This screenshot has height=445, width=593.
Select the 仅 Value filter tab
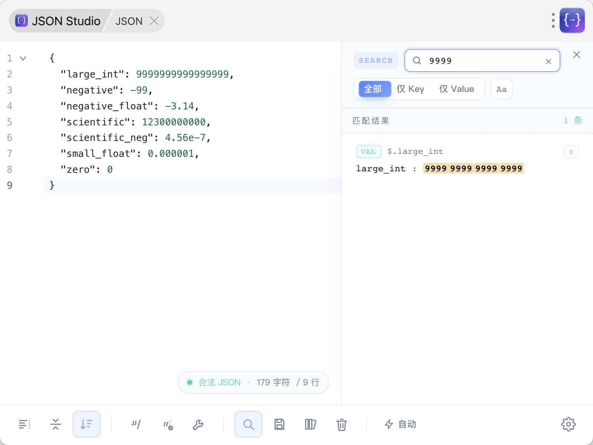tap(457, 89)
